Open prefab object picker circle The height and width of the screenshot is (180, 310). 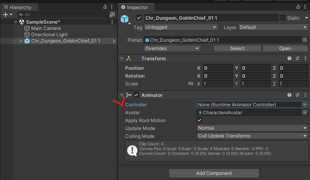[x=304, y=40]
